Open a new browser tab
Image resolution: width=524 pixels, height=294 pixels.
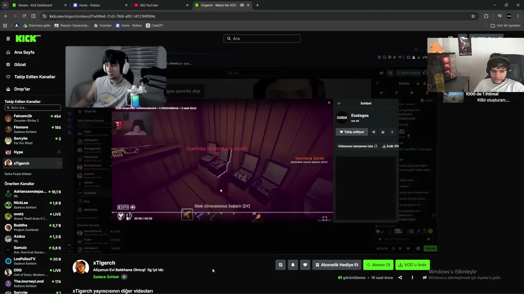pos(257,5)
